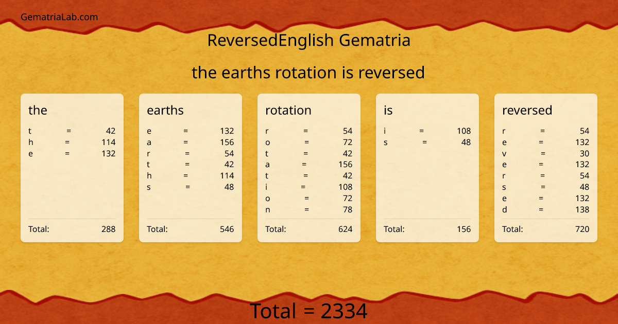Click total 546 in the 'earths' card
Viewport: 618px width, 324px height.
[227, 229]
